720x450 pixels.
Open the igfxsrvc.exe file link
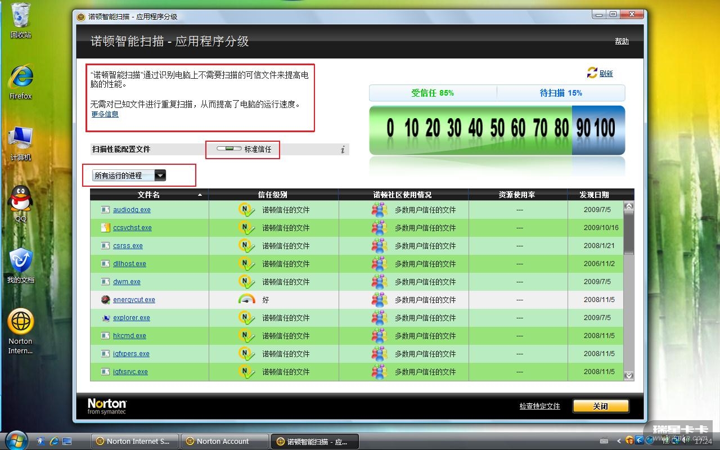(130, 372)
